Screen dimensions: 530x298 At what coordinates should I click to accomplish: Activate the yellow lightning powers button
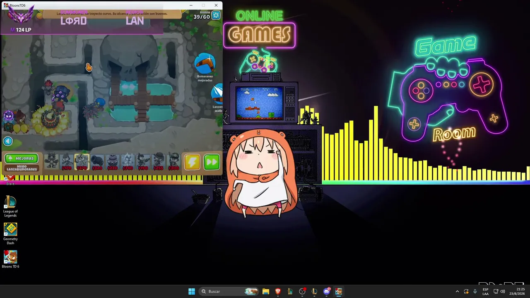[x=192, y=162]
